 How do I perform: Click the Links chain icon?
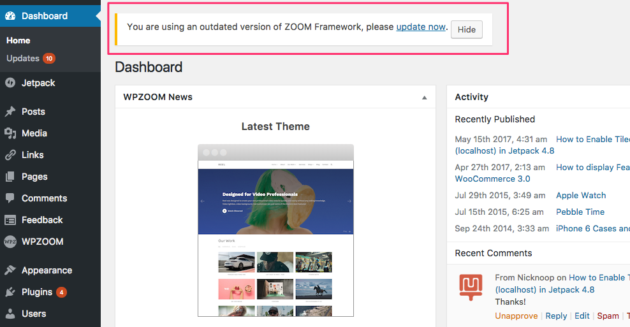[10, 155]
